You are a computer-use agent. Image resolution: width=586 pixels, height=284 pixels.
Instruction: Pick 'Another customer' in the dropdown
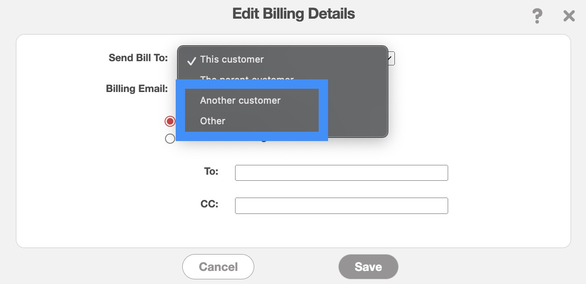(x=240, y=100)
